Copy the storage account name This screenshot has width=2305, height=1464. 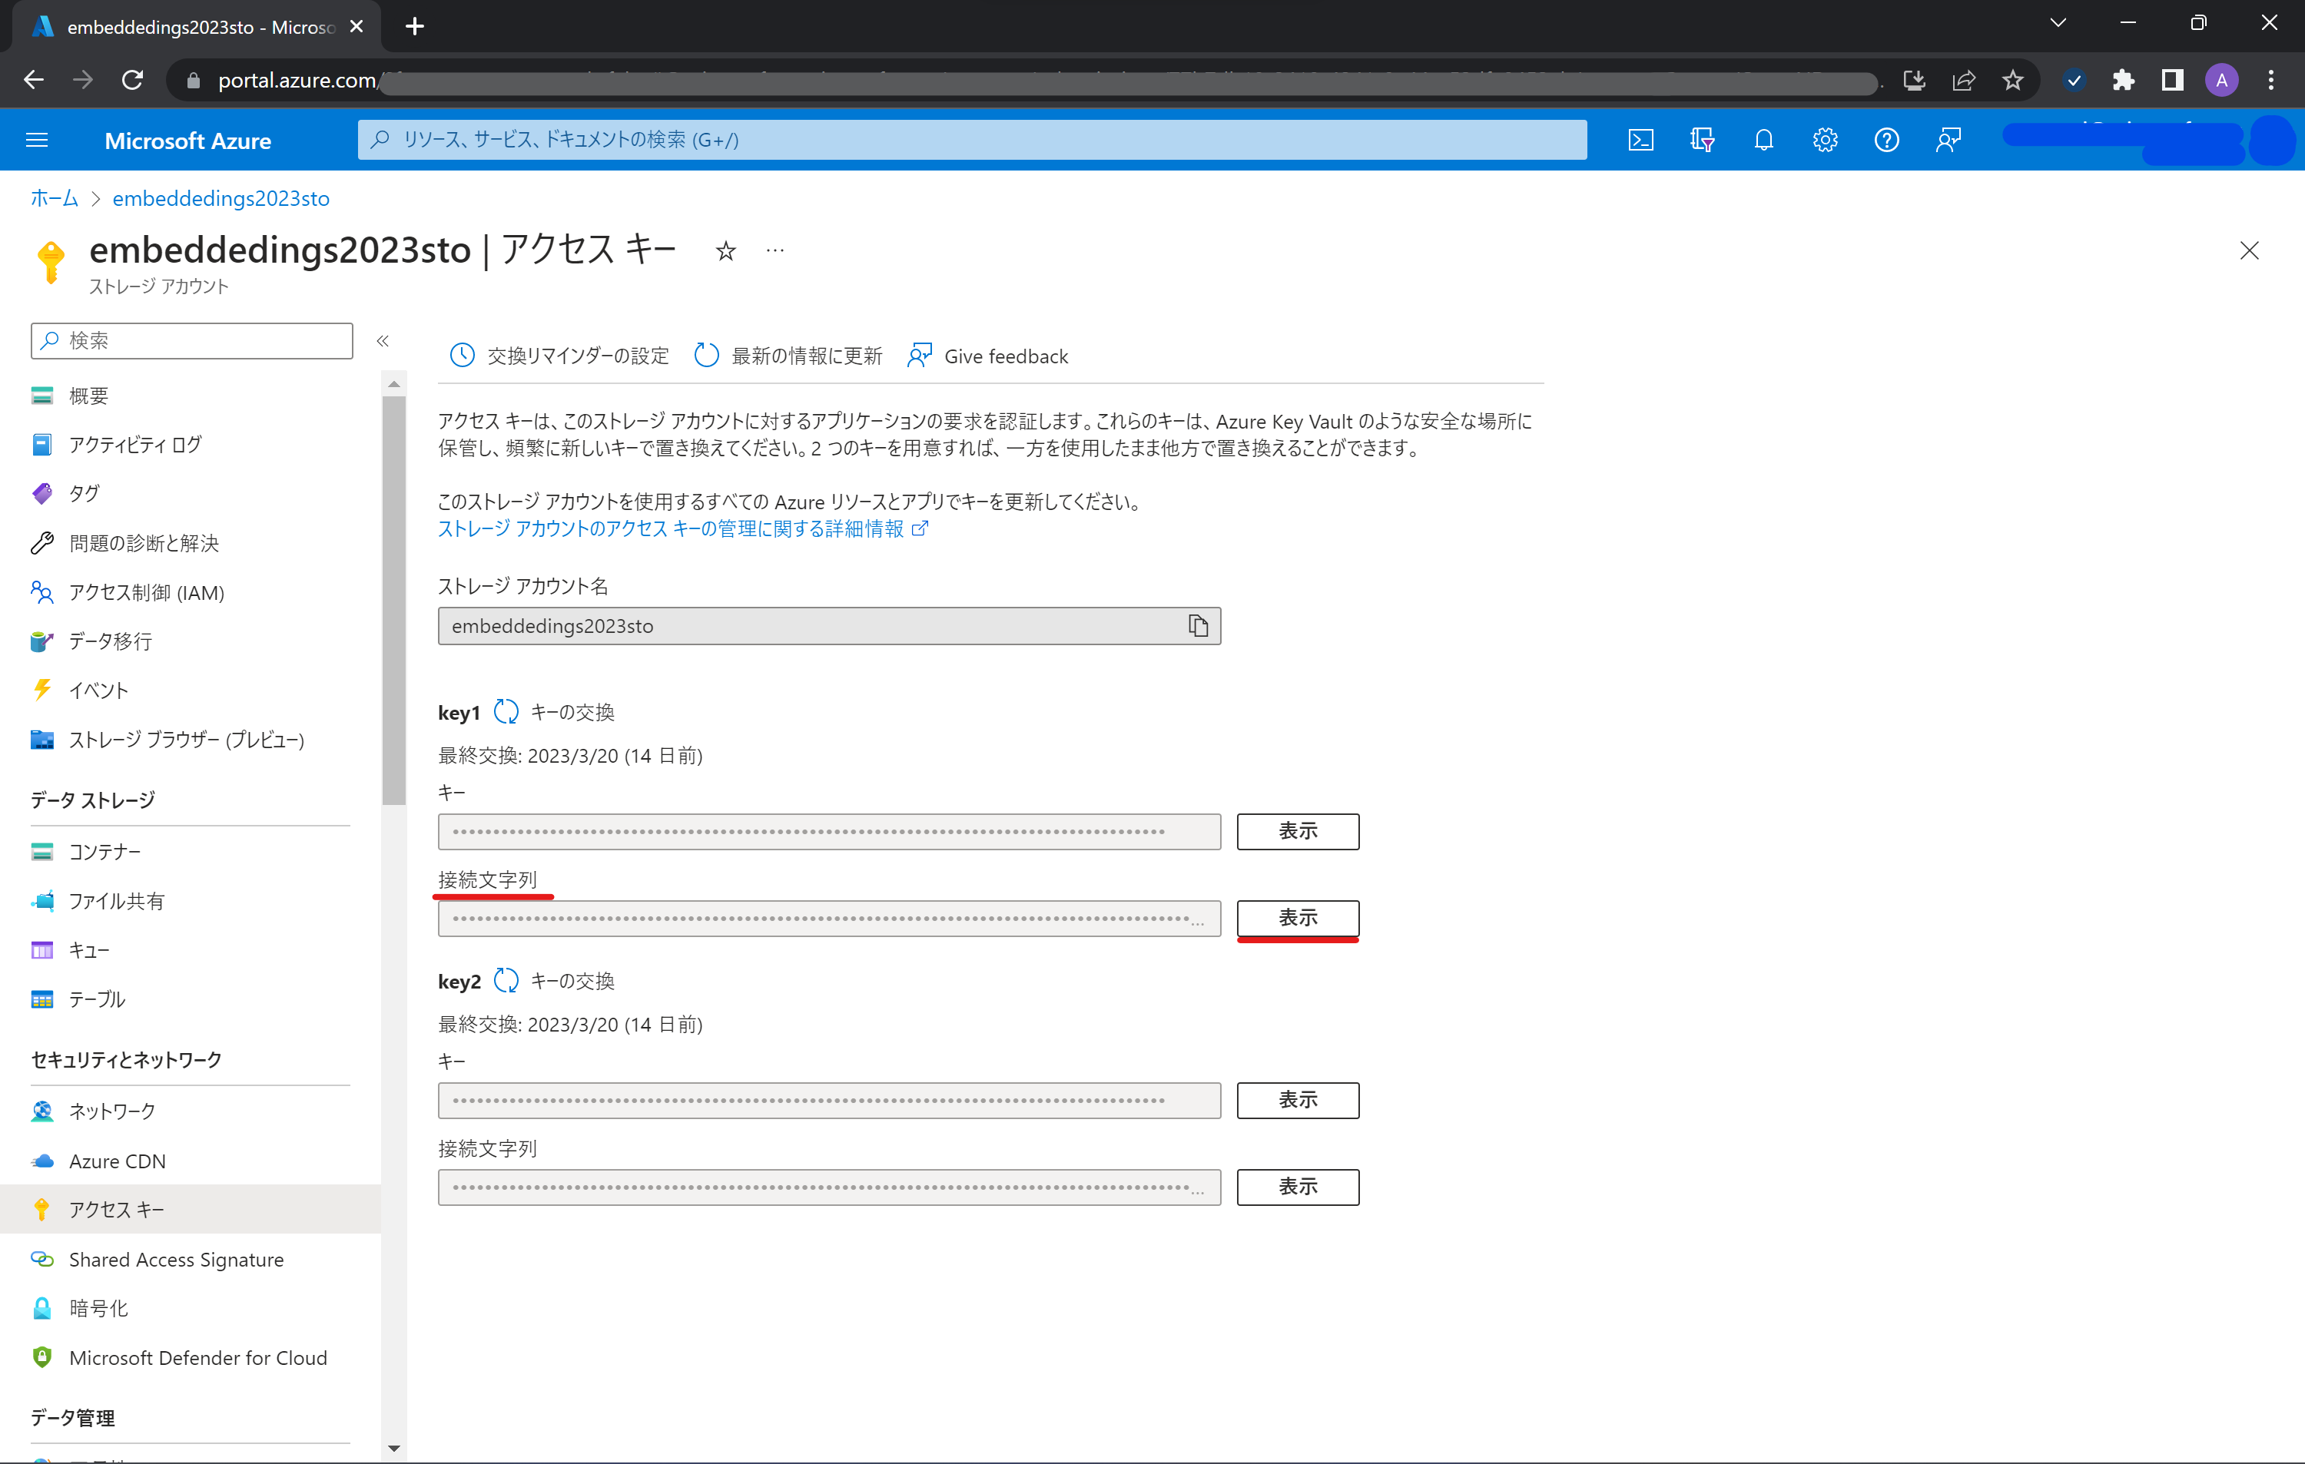tap(1198, 626)
